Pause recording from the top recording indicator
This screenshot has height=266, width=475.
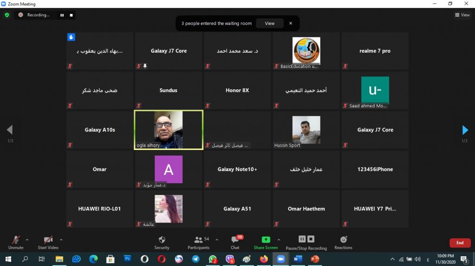[62, 15]
